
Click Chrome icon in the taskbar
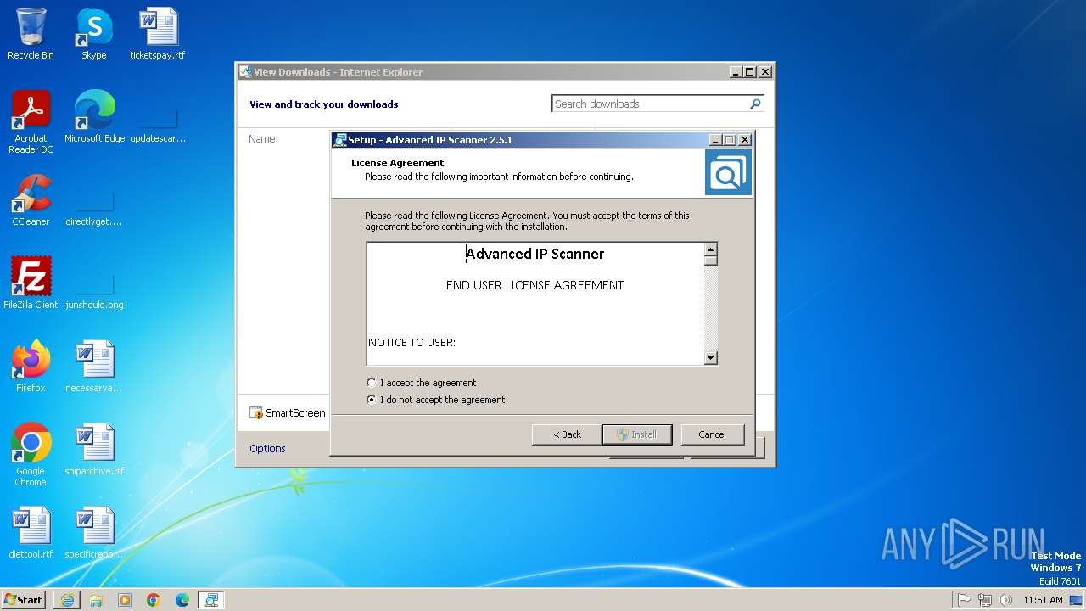pyautogui.click(x=154, y=600)
